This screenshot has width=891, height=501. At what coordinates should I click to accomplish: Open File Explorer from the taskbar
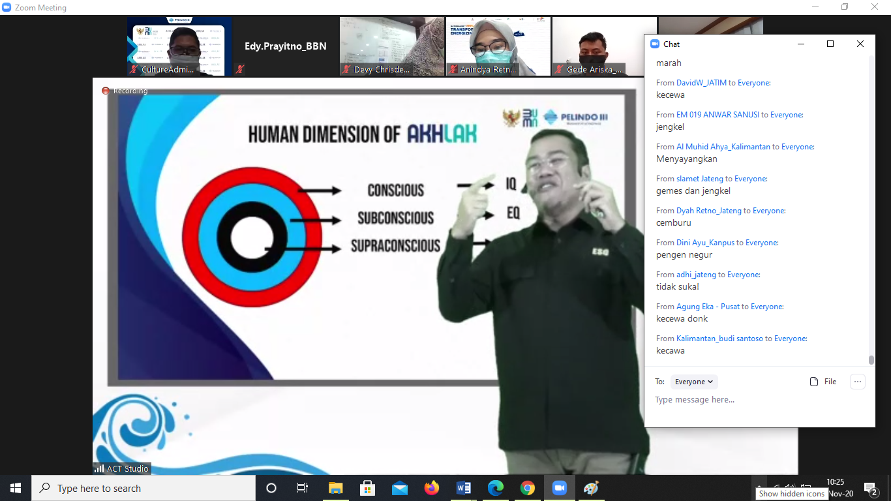[336, 488]
